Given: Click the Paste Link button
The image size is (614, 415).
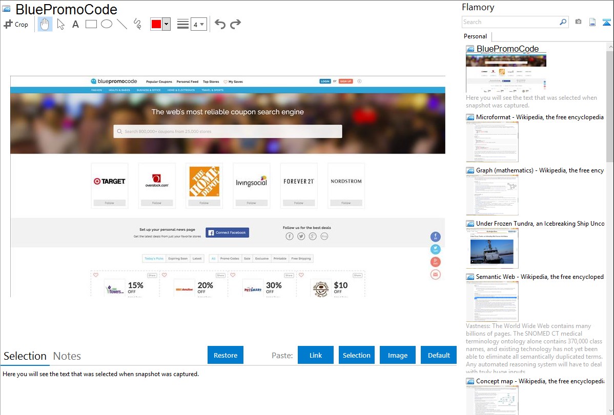Looking at the screenshot, I should click(x=316, y=355).
